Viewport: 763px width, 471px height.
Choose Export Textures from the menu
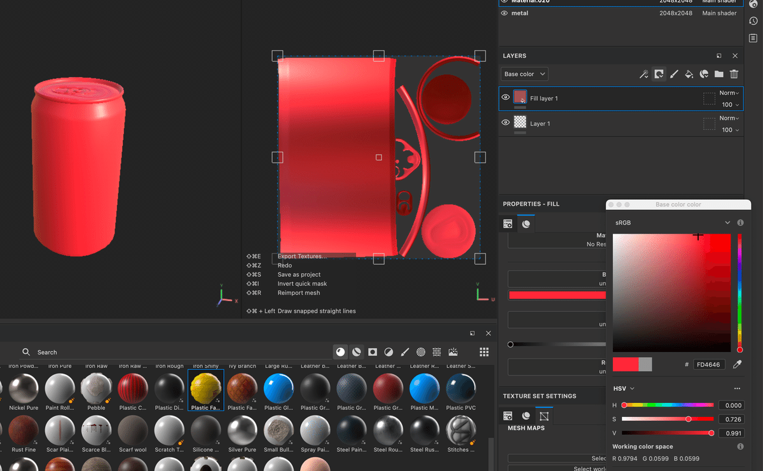[300, 256]
